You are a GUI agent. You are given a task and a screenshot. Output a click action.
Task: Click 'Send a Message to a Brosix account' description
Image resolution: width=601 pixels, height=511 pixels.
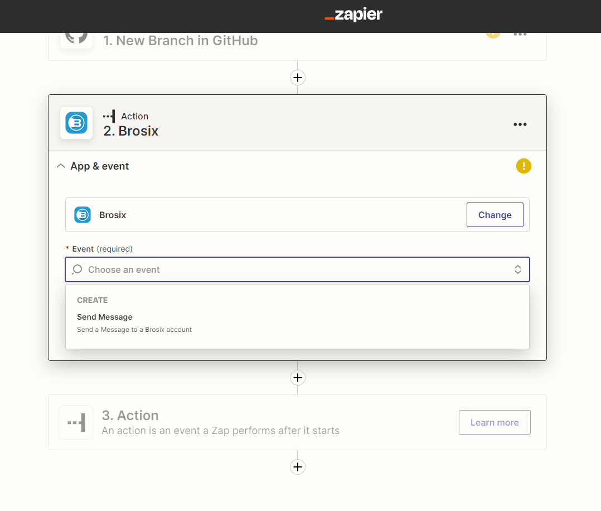134,330
